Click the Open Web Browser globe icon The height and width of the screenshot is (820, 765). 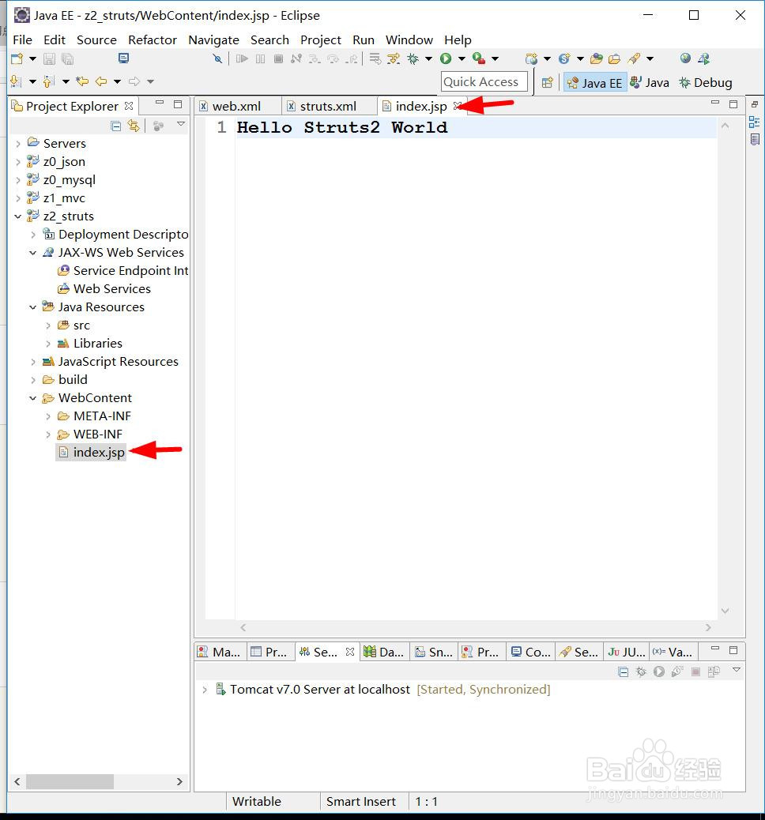(x=685, y=58)
